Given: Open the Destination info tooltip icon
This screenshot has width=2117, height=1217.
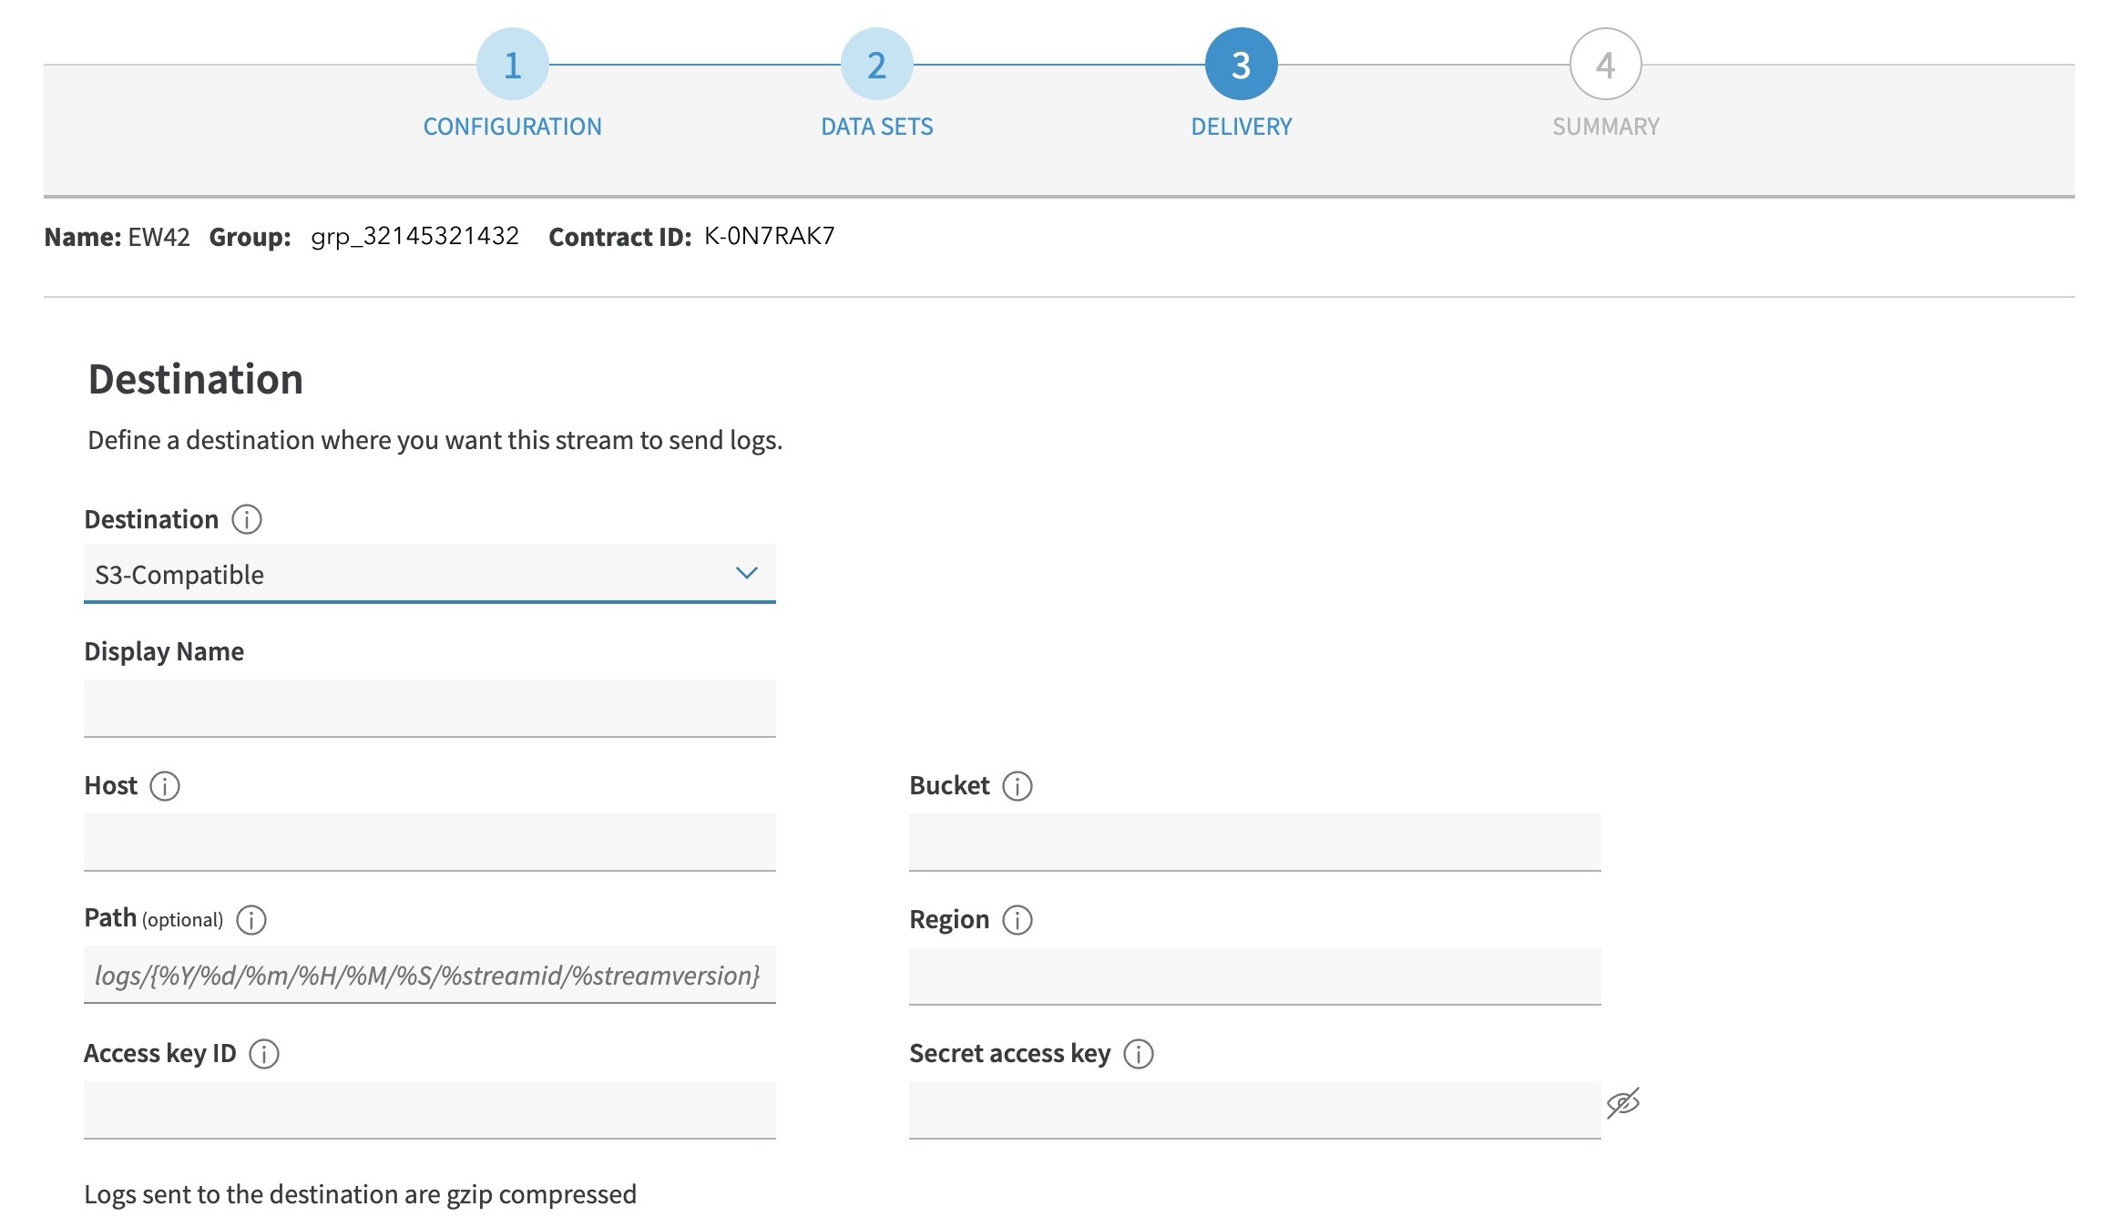Looking at the screenshot, I should point(246,518).
